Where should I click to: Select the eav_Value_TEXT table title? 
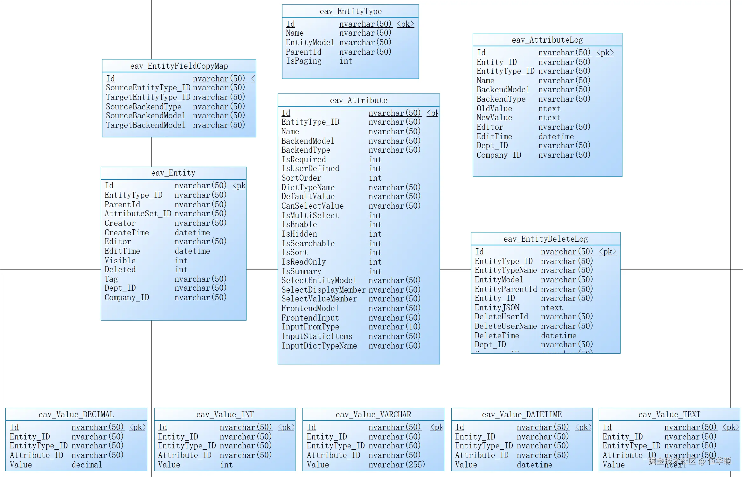669,415
